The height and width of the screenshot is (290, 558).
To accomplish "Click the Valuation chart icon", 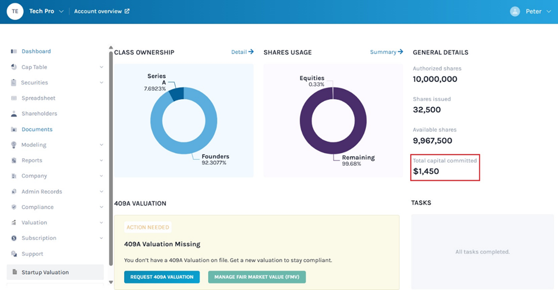I will pyautogui.click(x=14, y=223).
